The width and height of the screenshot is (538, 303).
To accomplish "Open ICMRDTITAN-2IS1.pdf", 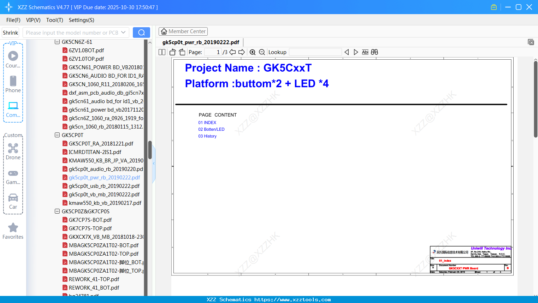I will tap(95, 152).
